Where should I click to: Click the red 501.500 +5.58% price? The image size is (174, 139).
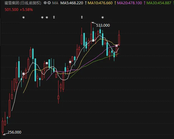[19, 10]
